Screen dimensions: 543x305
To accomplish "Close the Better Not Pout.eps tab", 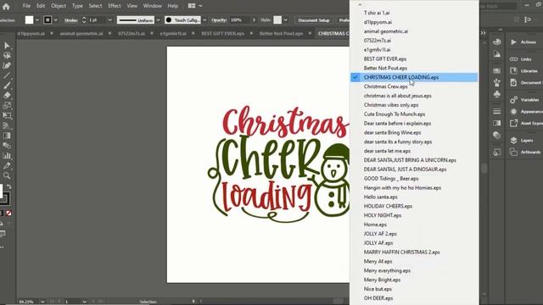I will (x=310, y=34).
